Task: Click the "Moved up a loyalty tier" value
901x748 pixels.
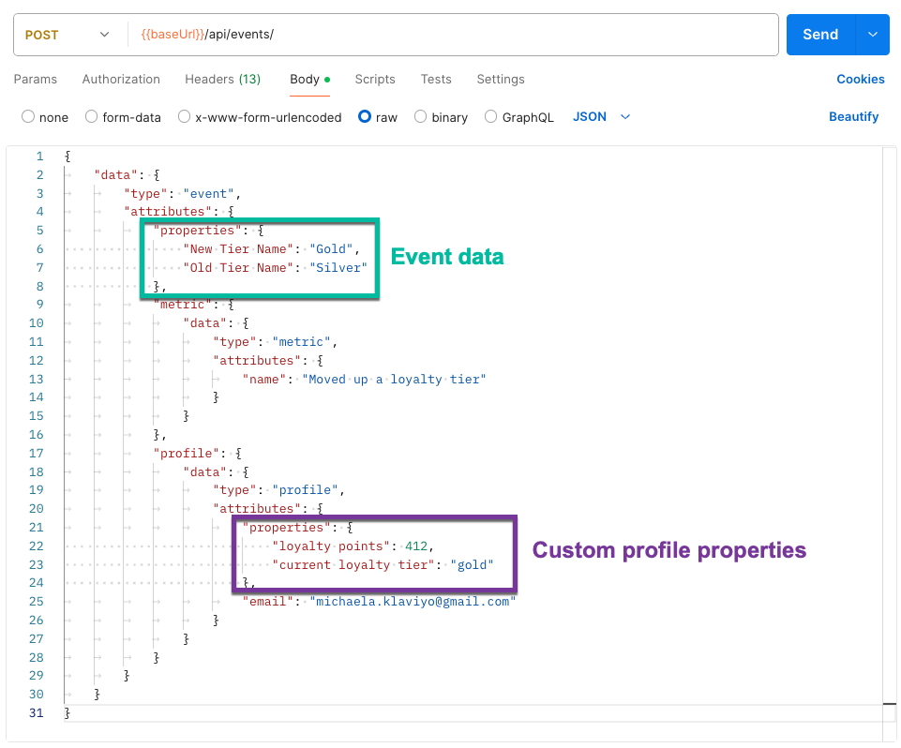Action: pos(394,380)
